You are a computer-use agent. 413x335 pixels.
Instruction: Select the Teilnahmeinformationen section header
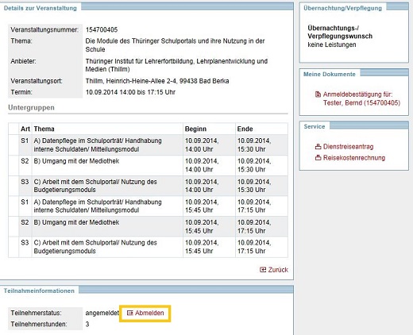pyautogui.click(x=39, y=291)
